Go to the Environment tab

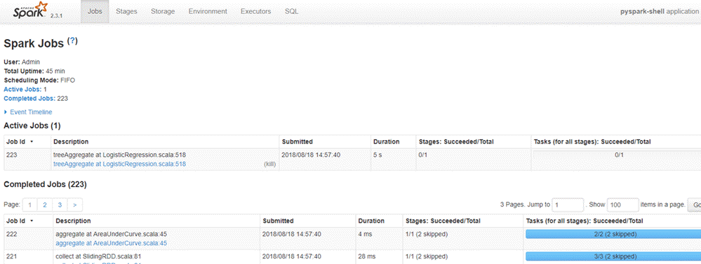(208, 11)
